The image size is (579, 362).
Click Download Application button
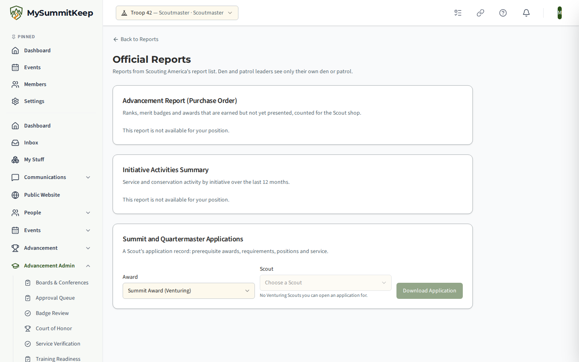(429, 291)
